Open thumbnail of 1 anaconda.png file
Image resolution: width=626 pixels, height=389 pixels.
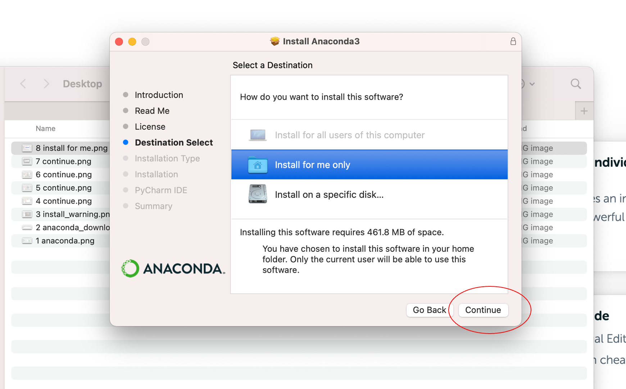[27, 241]
